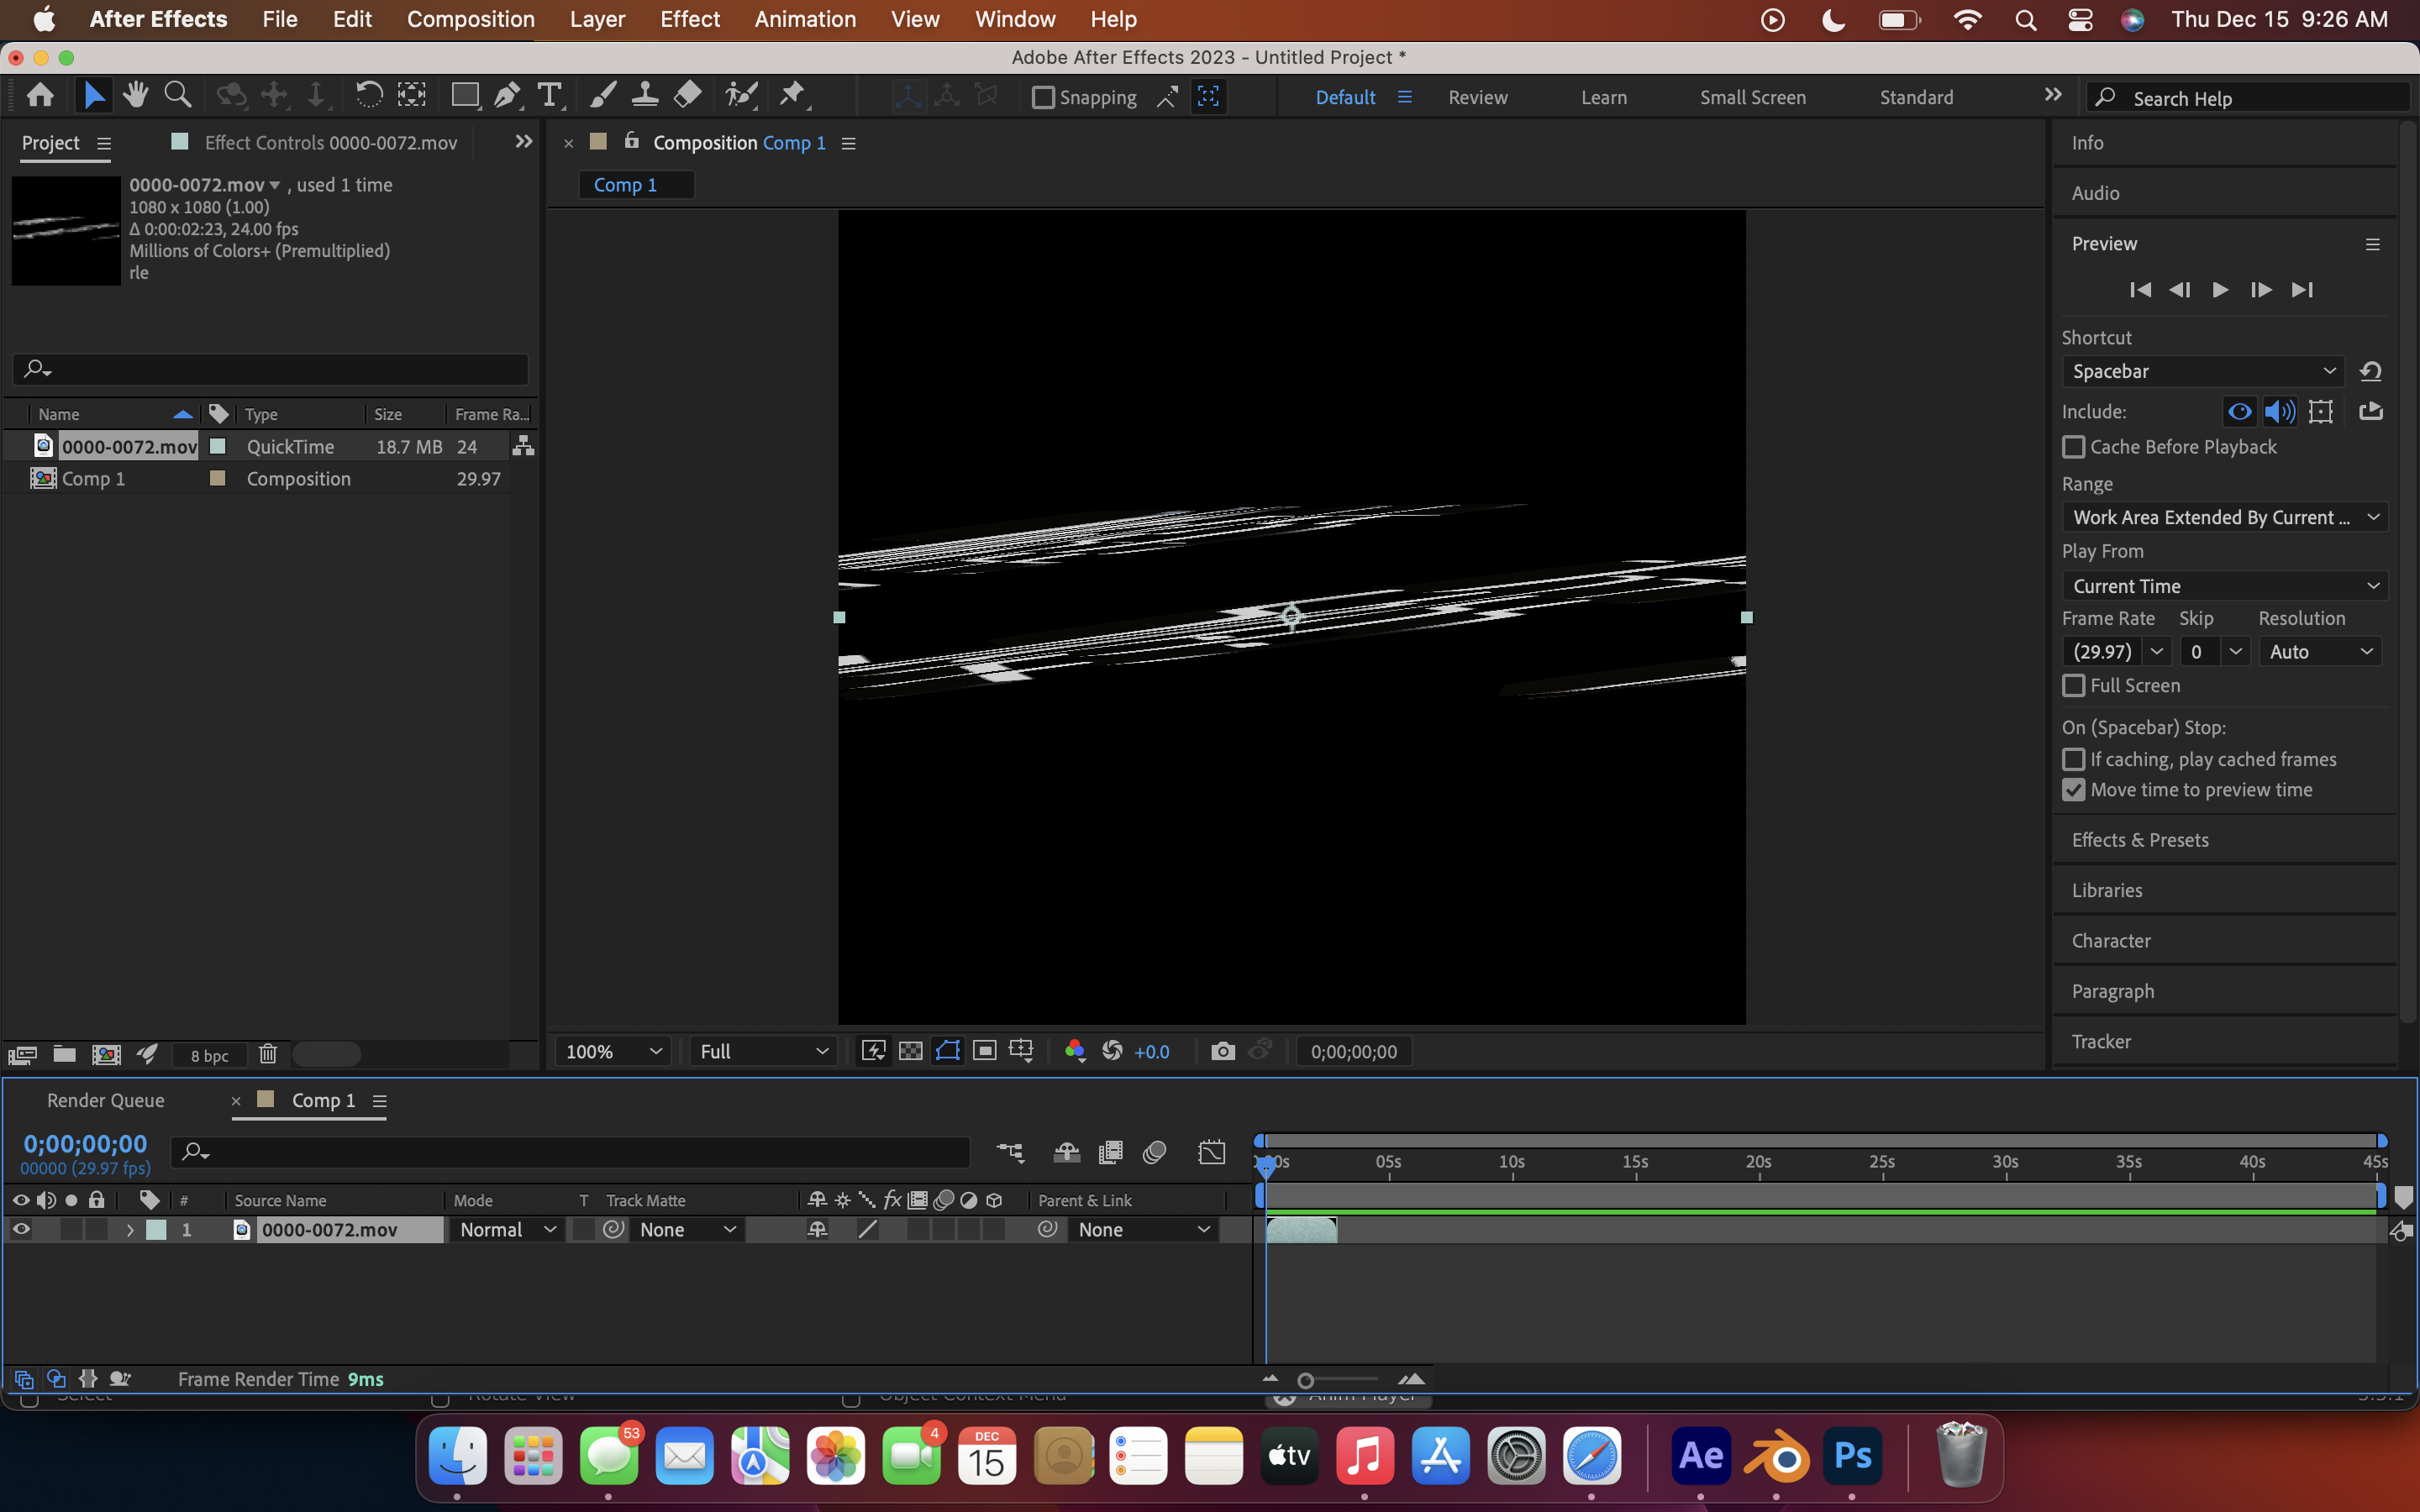Choose the Type tool

[551, 95]
